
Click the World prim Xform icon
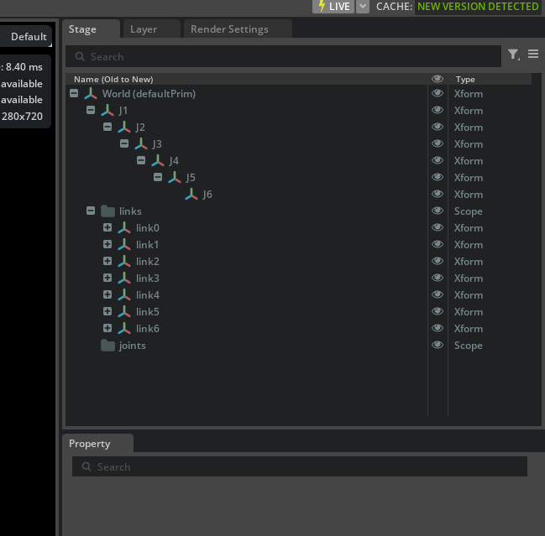coord(91,94)
